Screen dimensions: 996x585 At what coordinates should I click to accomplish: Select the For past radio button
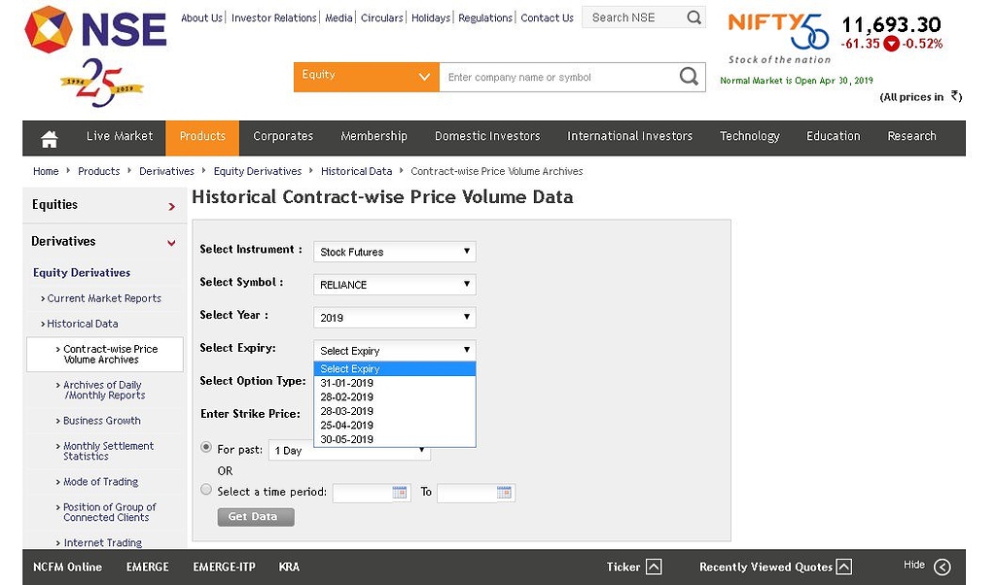(x=205, y=447)
